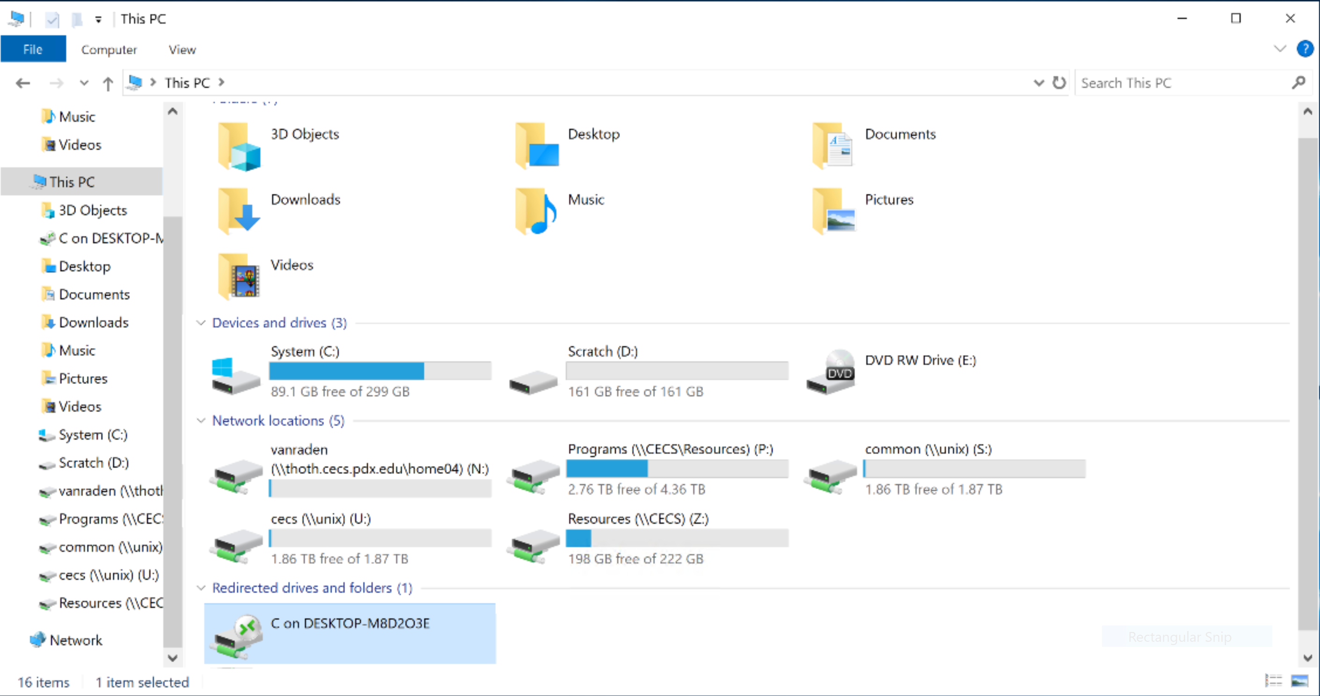Open the System (C:) drive

click(305, 351)
